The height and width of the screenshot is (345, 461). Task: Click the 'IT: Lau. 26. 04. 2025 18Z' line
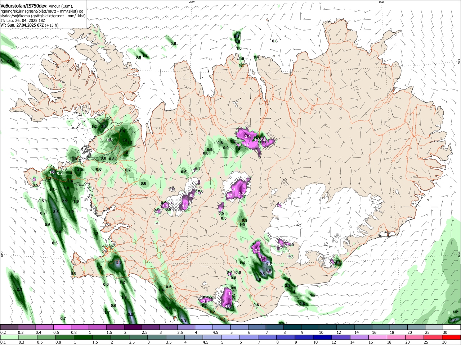pyautogui.click(x=22, y=21)
